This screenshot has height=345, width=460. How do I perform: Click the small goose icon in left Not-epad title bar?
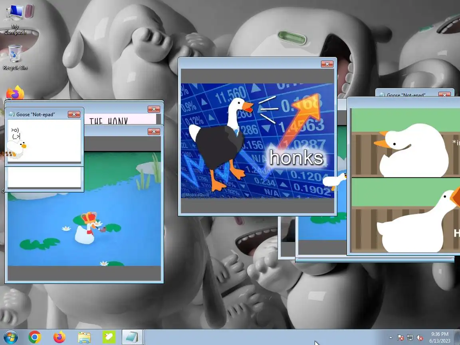pyautogui.click(x=12, y=115)
